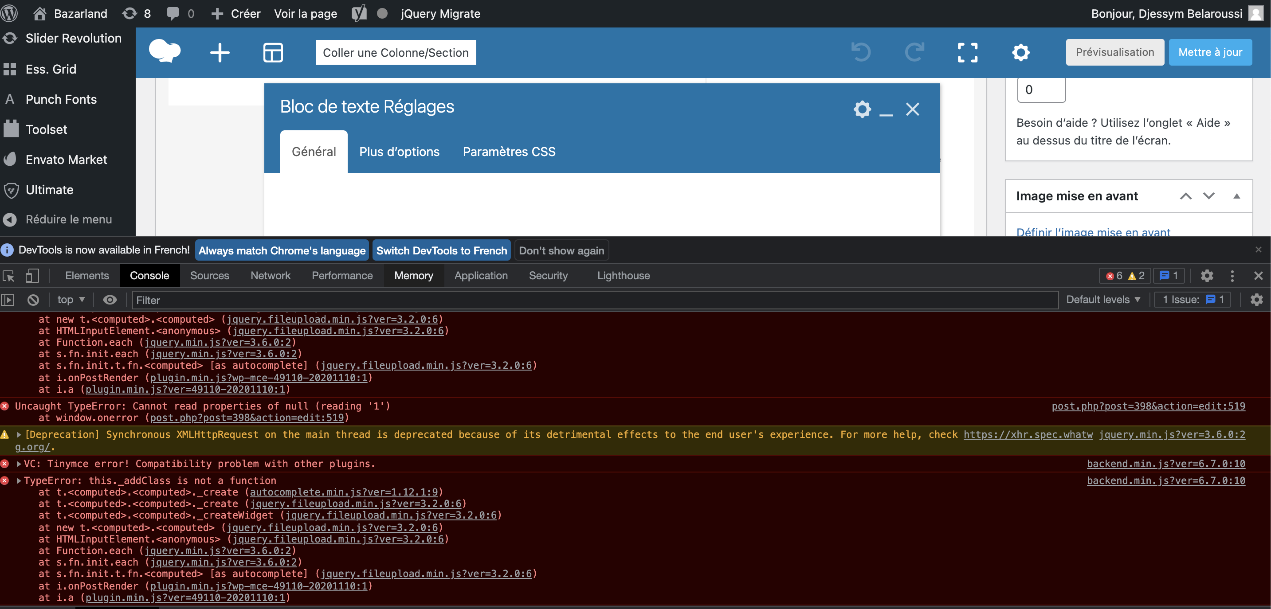
Task: Move Image mise en avant box up
Action: [1186, 196]
